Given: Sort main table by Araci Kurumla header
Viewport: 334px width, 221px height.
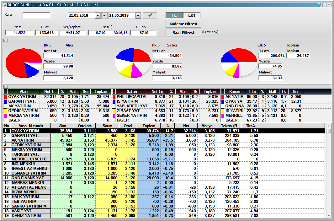Looking at the screenshot, I should (31, 126).
